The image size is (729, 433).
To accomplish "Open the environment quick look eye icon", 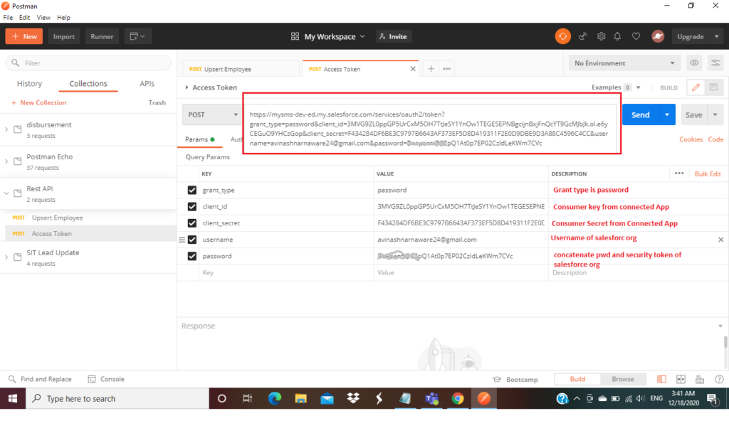I will click(694, 63).
